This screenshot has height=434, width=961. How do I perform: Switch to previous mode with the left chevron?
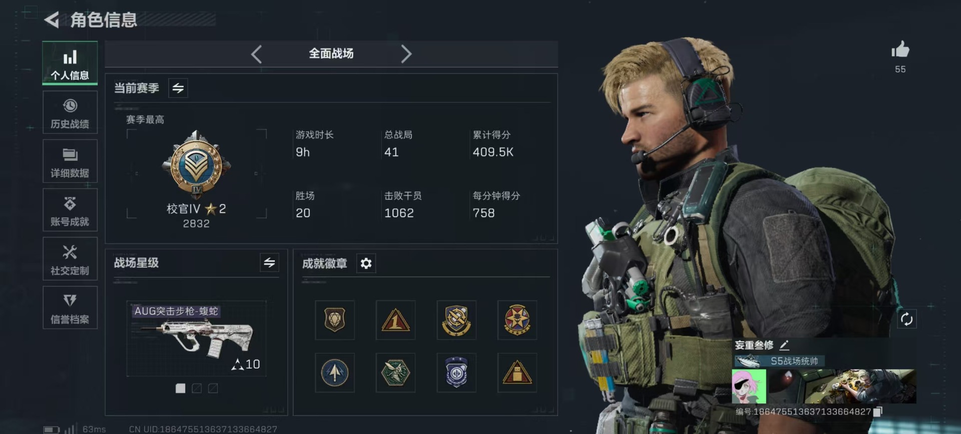pos(256,54)
